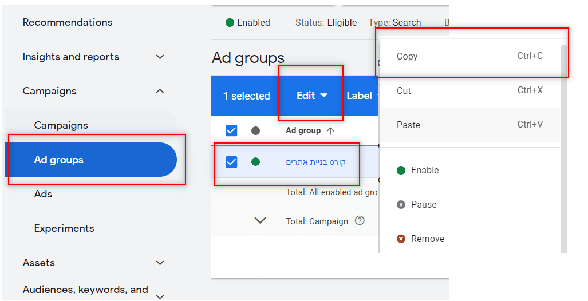Select Remove in the Edit menu
This screenshot has width=588, height=301.
pos(470,239)
